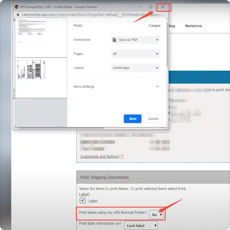
Task: Click the UPS logo in the title bar
Action: tap(16, 7)
